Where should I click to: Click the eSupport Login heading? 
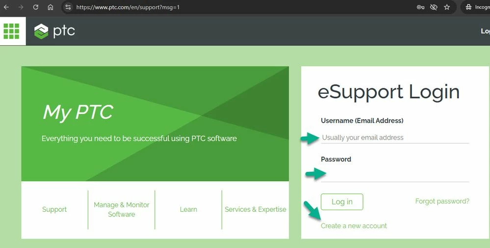(388, 92)
